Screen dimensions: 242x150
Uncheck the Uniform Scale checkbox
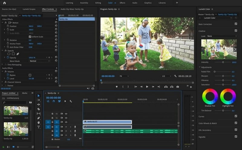(30, 37)
